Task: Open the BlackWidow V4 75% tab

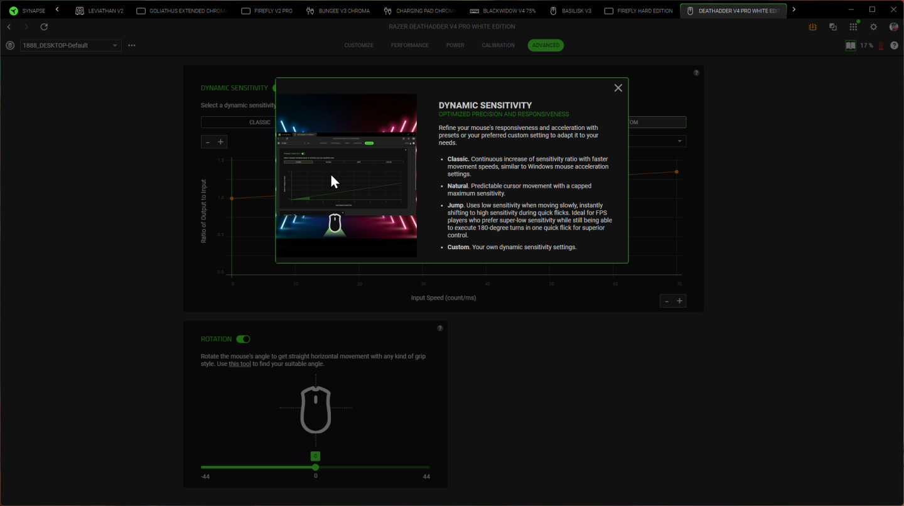Action: pos(502,11)
